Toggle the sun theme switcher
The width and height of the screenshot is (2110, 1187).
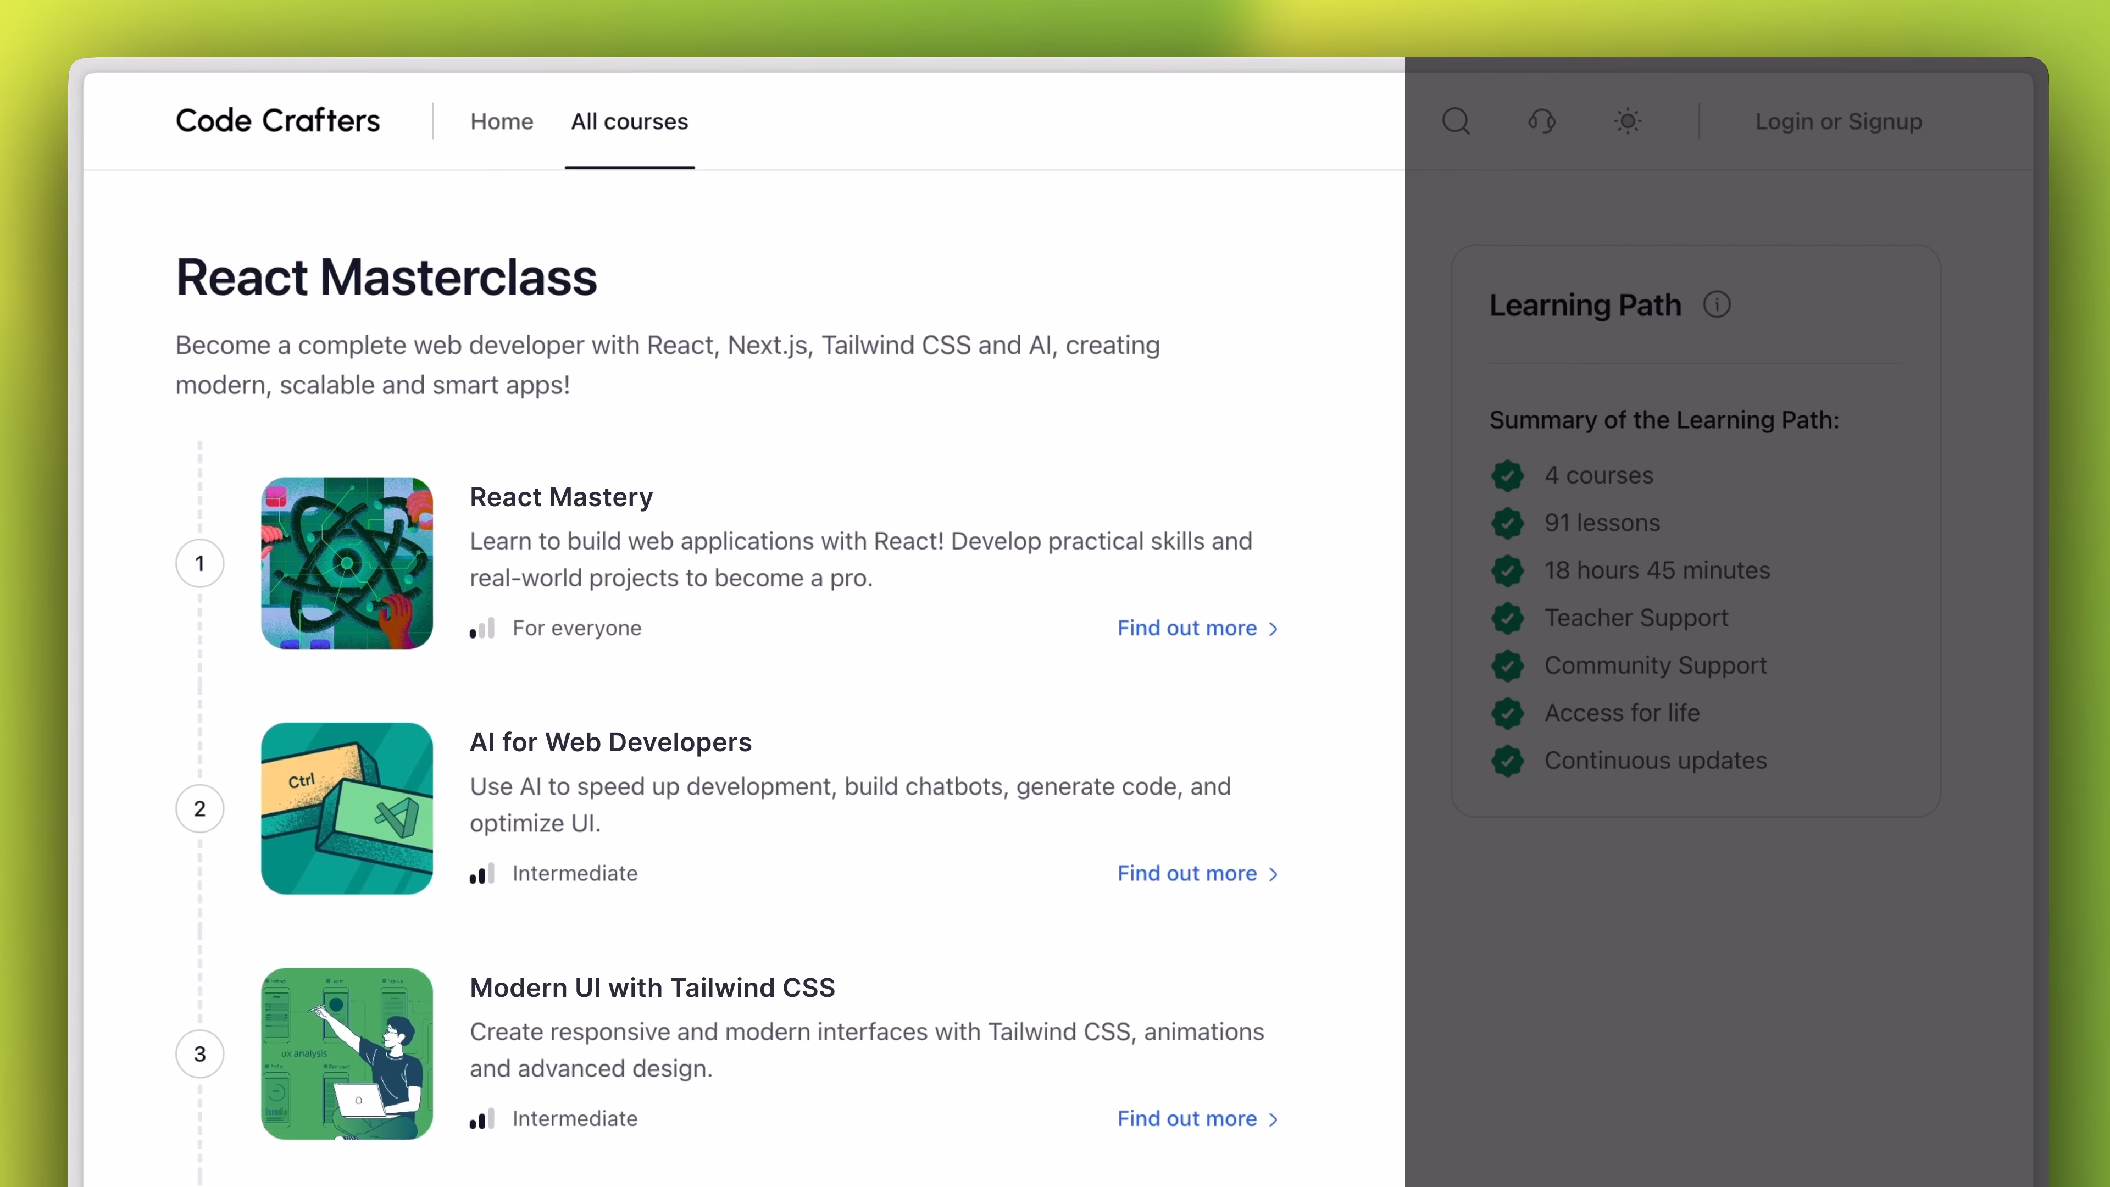[1628, 121]
